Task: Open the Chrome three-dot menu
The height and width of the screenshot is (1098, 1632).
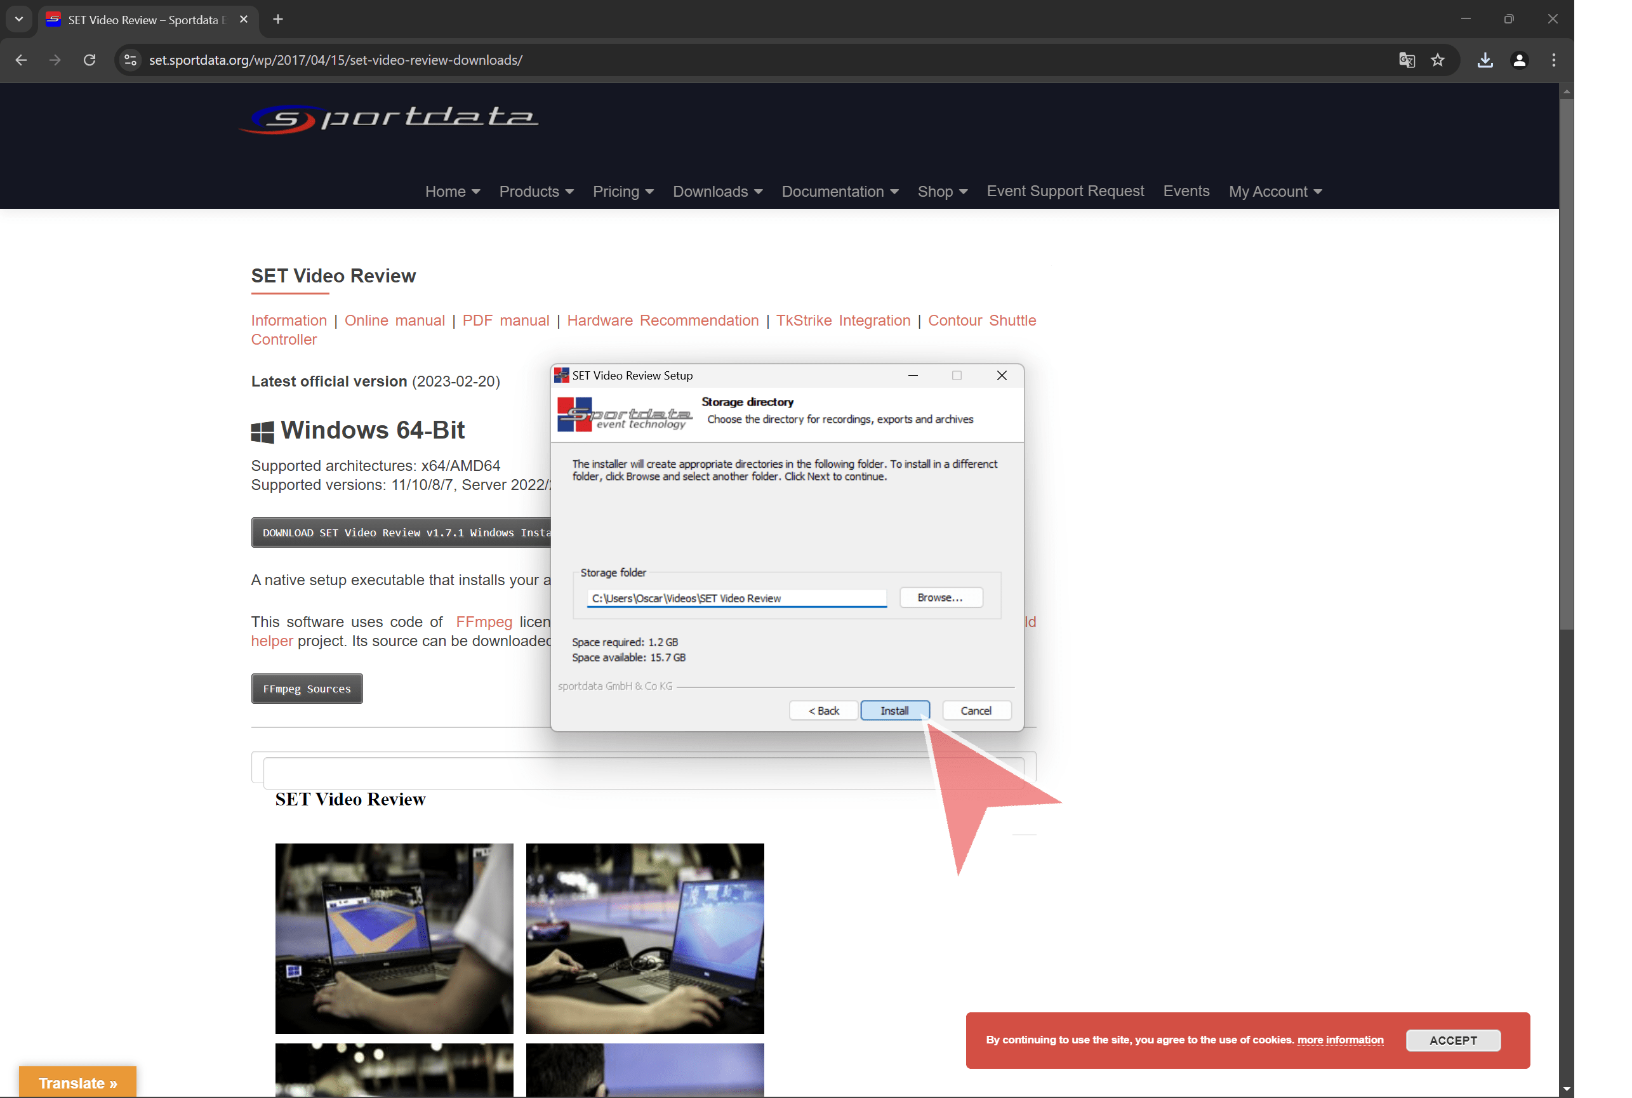Action: click(1553, 60)
